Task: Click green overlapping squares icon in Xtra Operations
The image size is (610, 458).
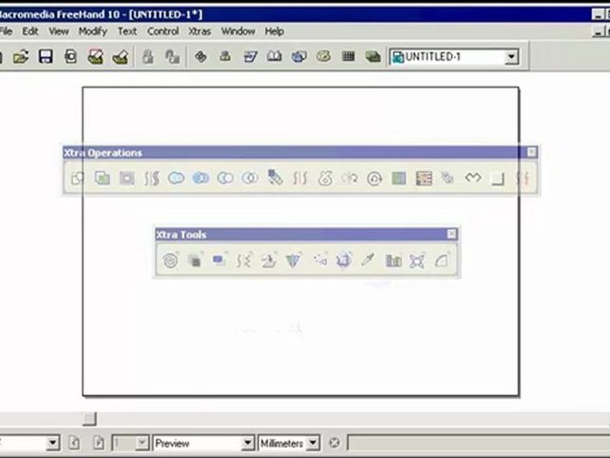Action: [x=102, y=178]
